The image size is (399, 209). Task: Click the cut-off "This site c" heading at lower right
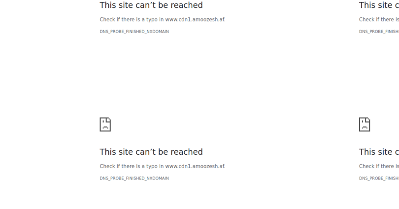(x=379, y=152)
